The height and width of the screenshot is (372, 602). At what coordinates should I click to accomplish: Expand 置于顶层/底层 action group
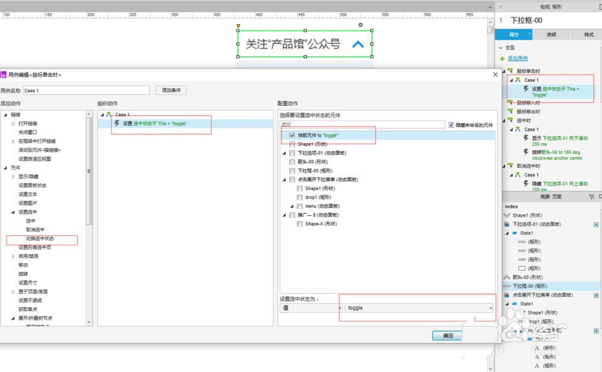click(x=13, y=291)
